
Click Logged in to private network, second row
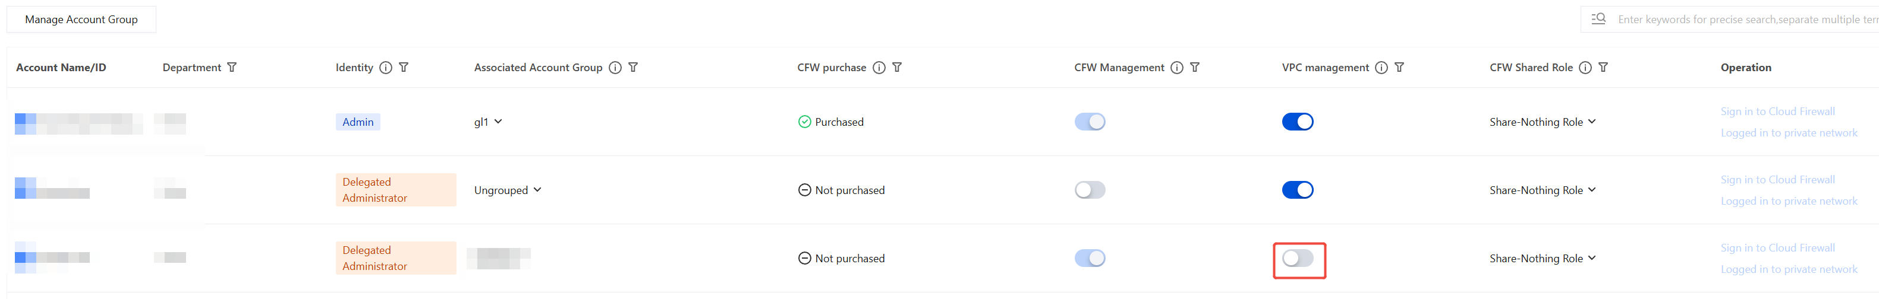pos(1789,201)
